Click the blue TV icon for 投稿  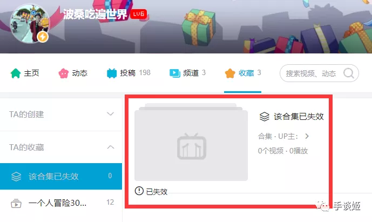tap(112, 73)
